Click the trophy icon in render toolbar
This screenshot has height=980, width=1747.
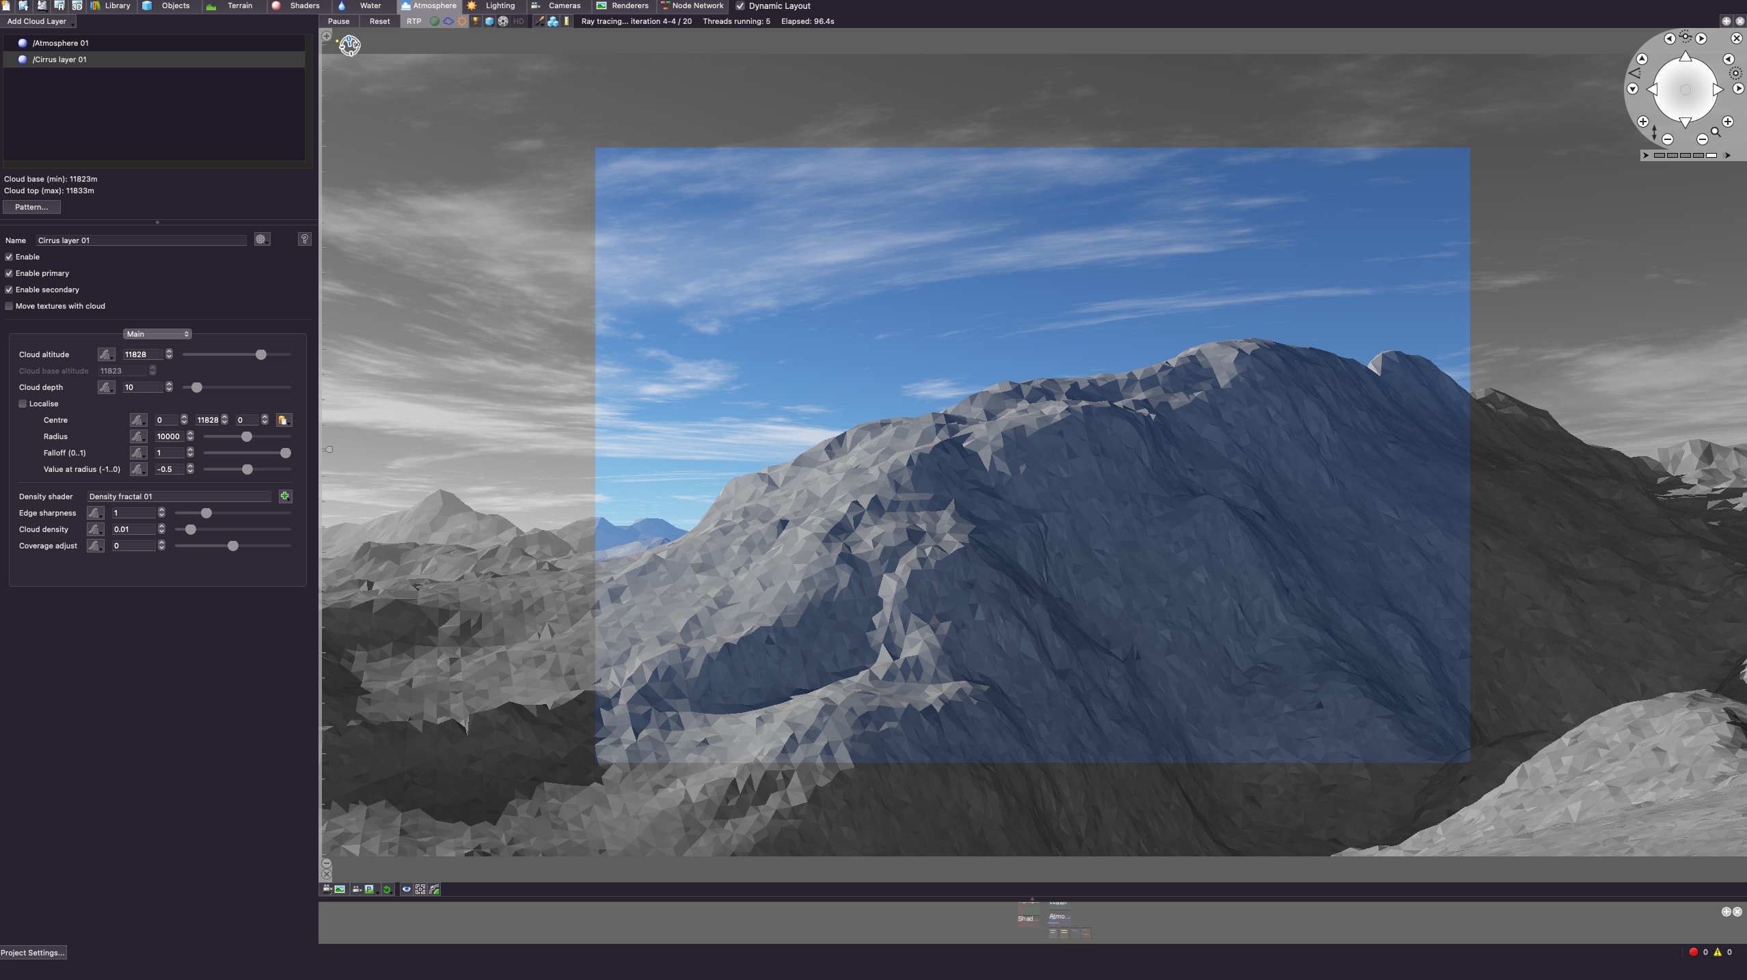[x=476, y=21]
